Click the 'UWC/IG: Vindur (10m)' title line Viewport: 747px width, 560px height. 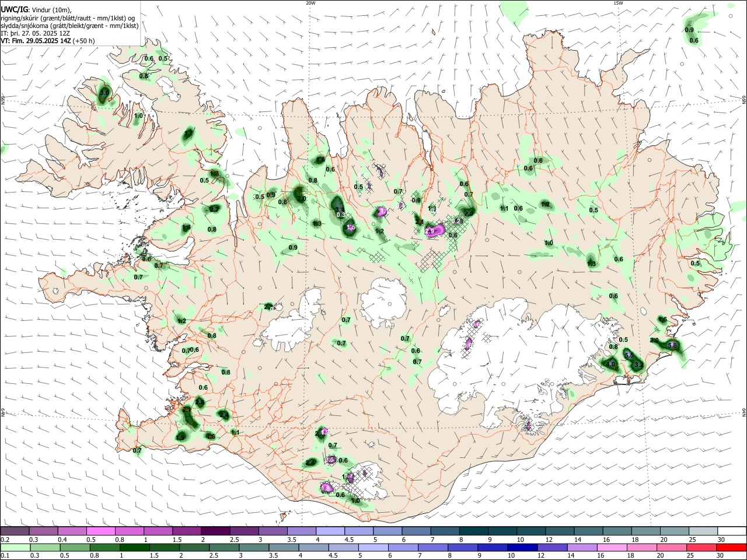tap(36, 10)
